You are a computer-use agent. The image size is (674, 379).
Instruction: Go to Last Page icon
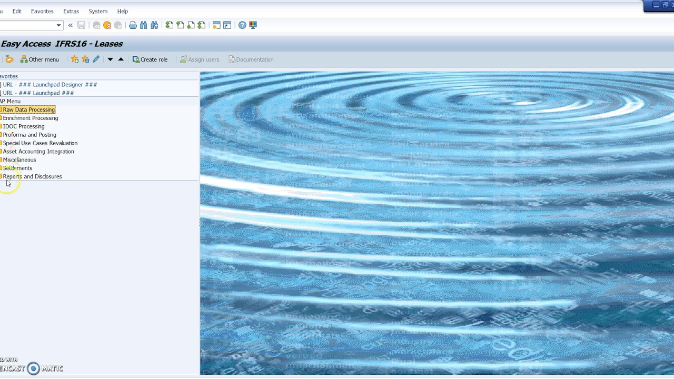coord(201,25)
